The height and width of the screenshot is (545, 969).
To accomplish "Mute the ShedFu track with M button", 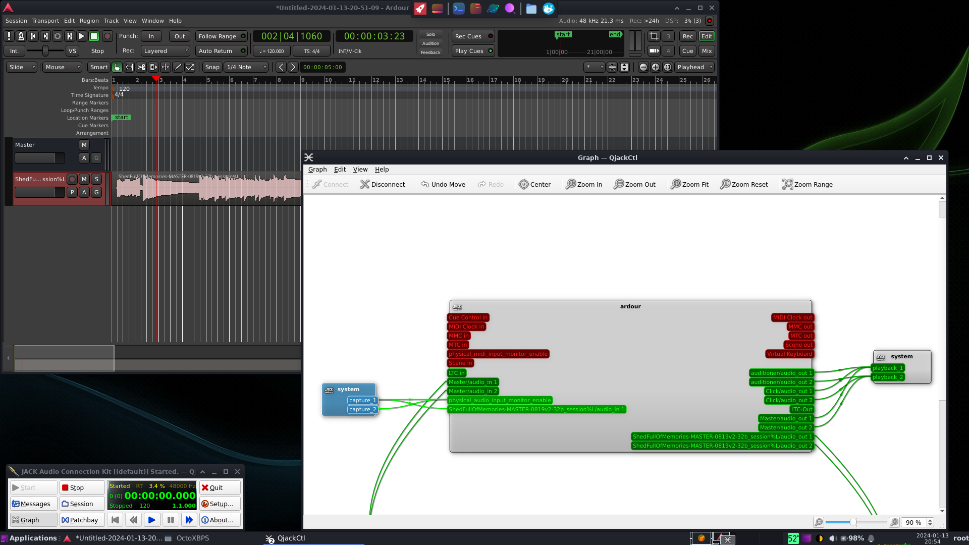I will (84, 179).
